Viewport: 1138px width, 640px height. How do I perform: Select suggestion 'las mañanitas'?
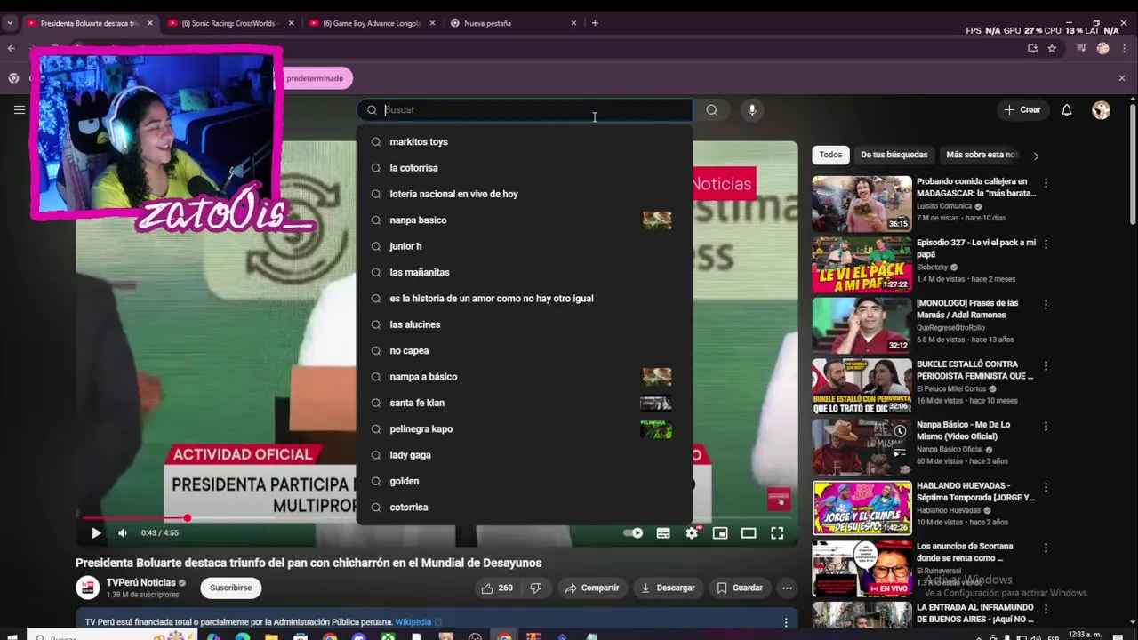[x=525, y=272]
